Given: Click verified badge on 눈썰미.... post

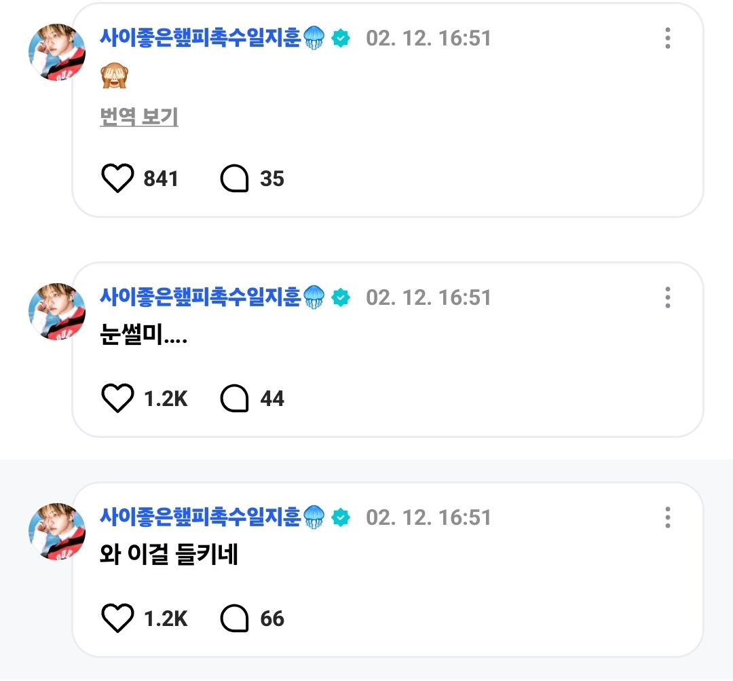Looking at the screenshot, I should 341,297.
